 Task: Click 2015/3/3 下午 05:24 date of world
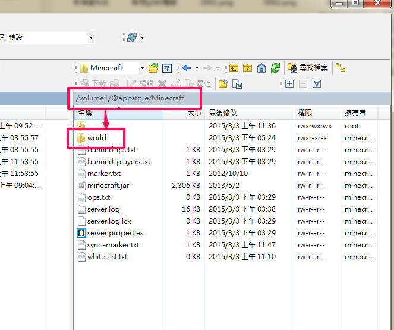242,138
